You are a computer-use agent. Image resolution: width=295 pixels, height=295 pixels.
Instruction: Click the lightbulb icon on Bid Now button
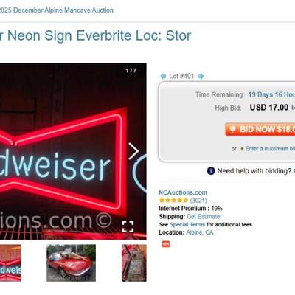coord(232,129)
